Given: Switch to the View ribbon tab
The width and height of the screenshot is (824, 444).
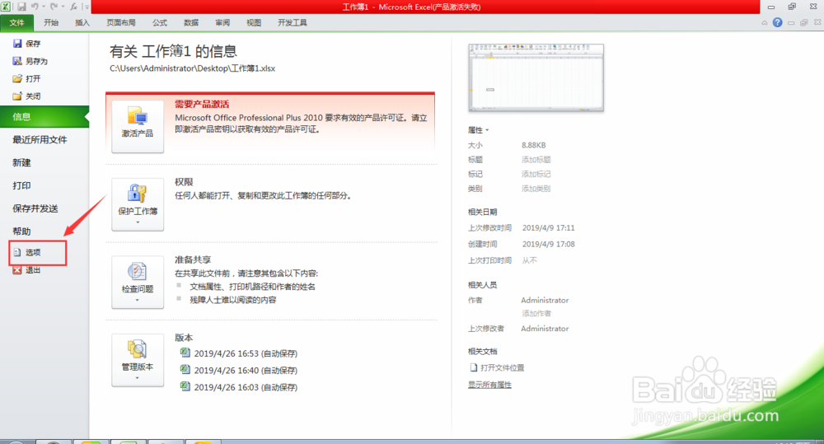Looking at the screenshot, I should point(254,22).
